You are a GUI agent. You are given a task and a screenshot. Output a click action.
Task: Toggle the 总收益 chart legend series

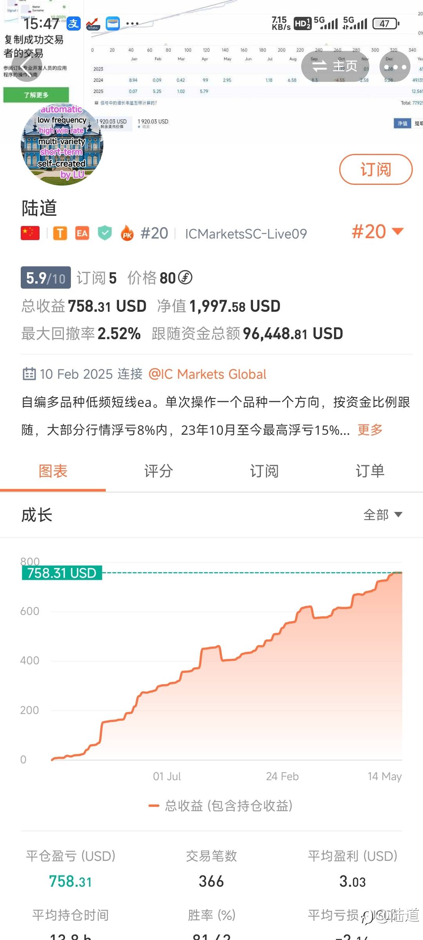pos(221,806)
